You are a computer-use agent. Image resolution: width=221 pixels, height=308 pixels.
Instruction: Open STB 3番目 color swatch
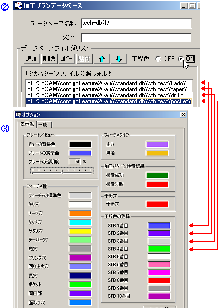point(159,241)
